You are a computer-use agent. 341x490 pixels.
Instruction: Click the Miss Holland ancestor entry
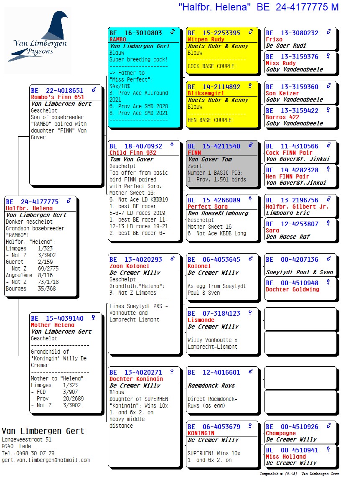(286, 457)
